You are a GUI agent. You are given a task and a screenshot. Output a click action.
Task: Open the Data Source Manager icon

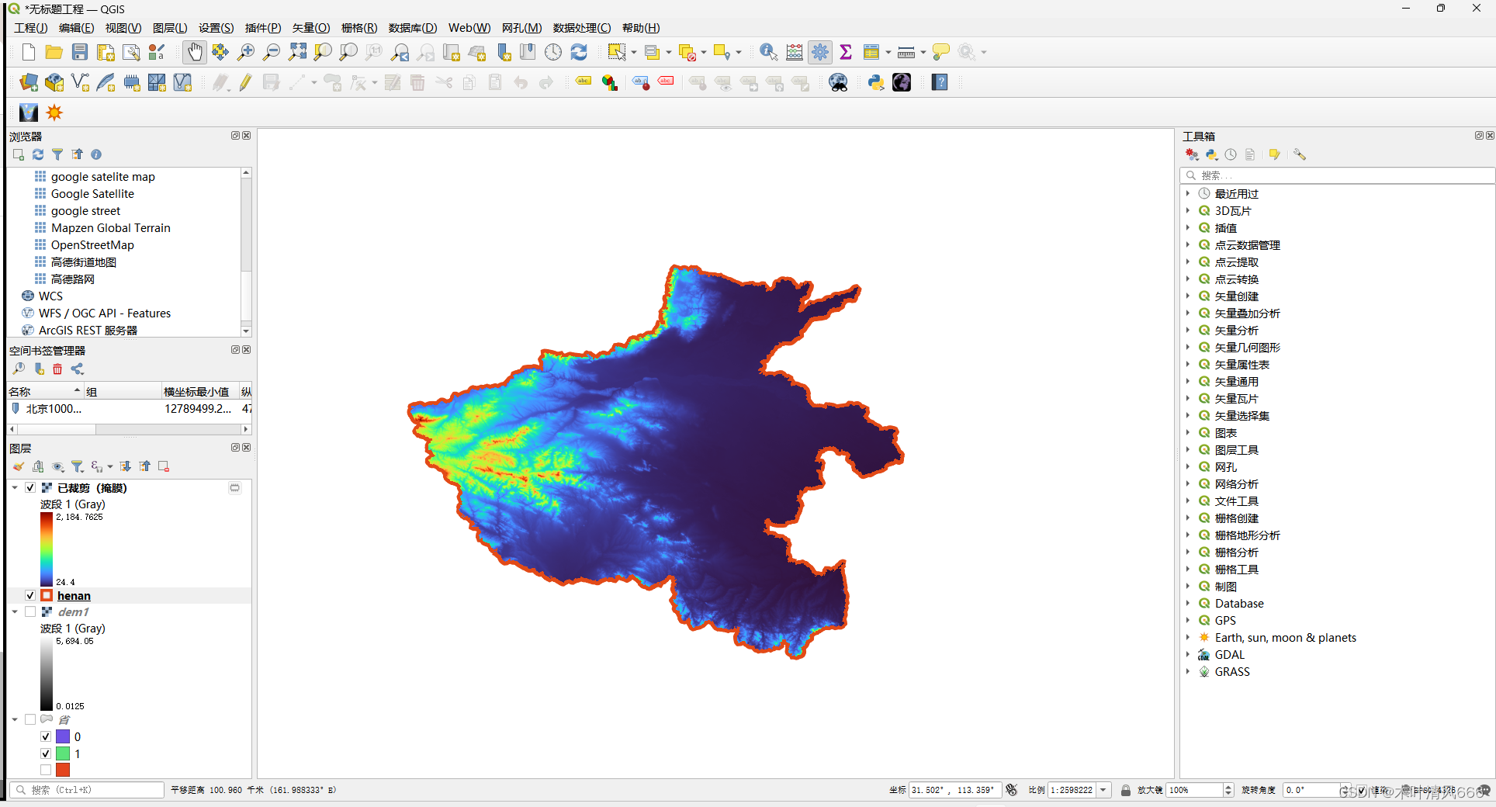click(x=29, y=82)
